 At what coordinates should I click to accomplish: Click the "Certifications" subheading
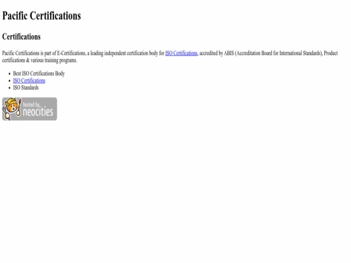21,36
